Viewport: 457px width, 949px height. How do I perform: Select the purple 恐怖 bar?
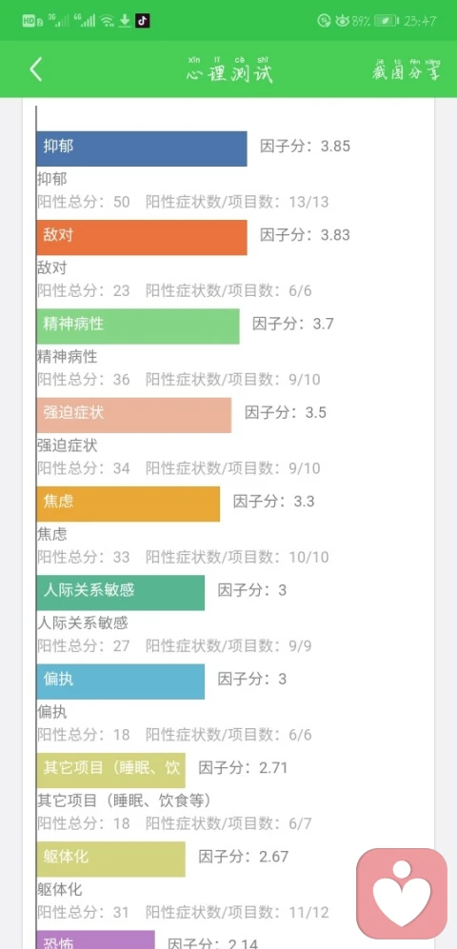pyautogui.click(x=95, y=939)
